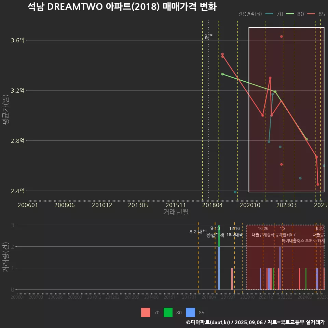Click the green 80 swatch in the bottom legend
The width and height of the screenshot is (328, 328).
pos(168,313)
